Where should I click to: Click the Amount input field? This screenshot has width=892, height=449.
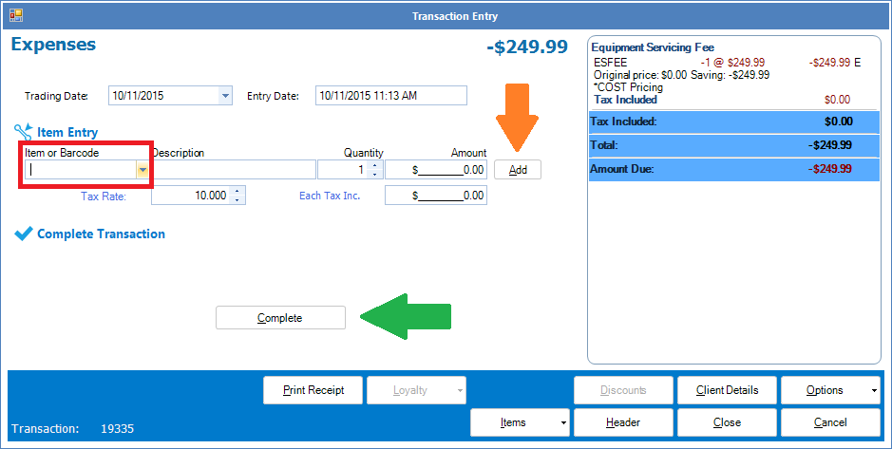(x=436, y=170)
